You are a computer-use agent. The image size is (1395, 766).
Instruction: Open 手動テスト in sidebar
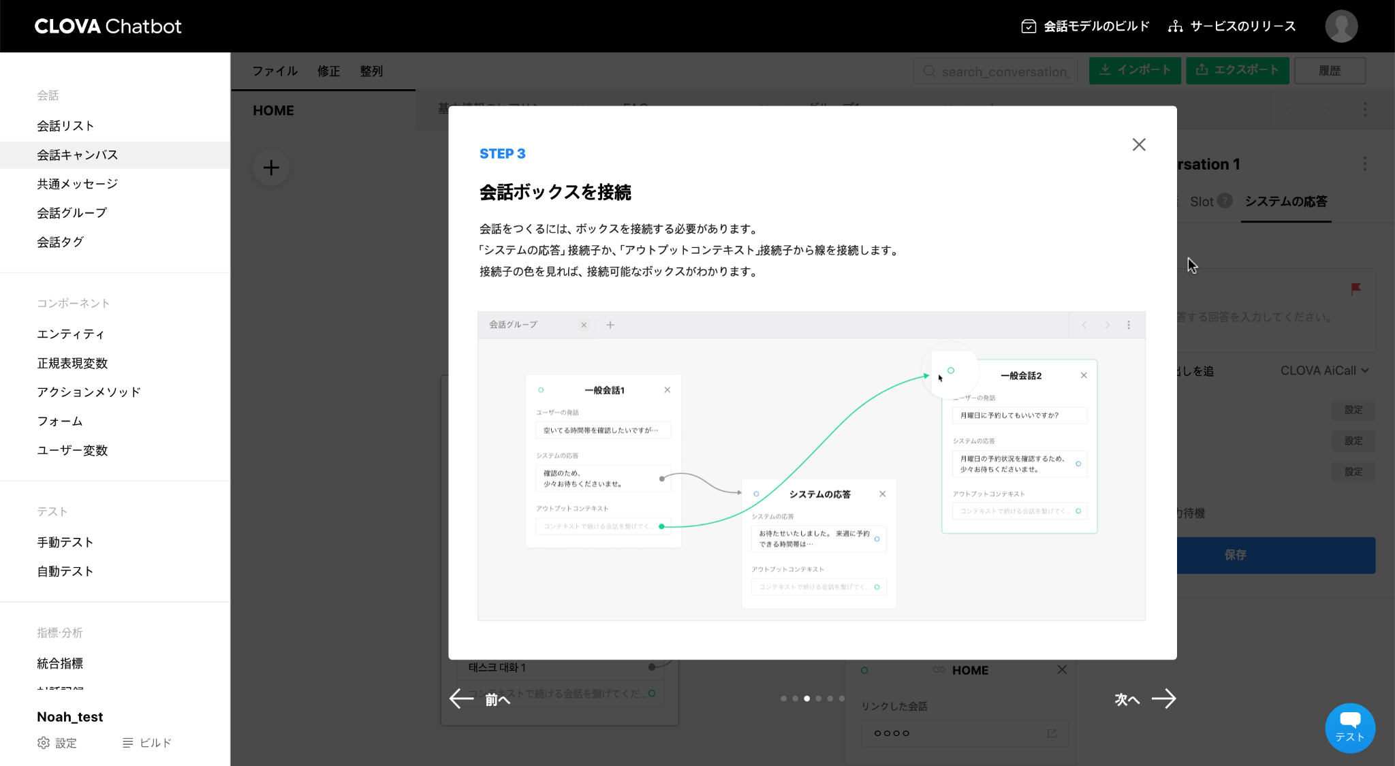click(65, 543)
